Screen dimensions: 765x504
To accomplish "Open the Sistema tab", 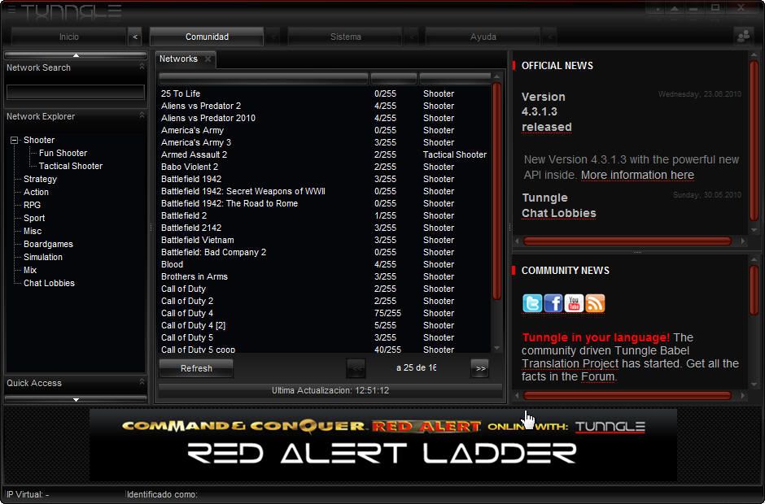I will [x=345, y=37].
